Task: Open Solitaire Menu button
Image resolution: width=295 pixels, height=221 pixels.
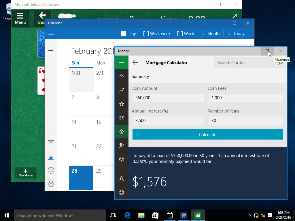Action: pyautogui.click(x=20, y=18)
